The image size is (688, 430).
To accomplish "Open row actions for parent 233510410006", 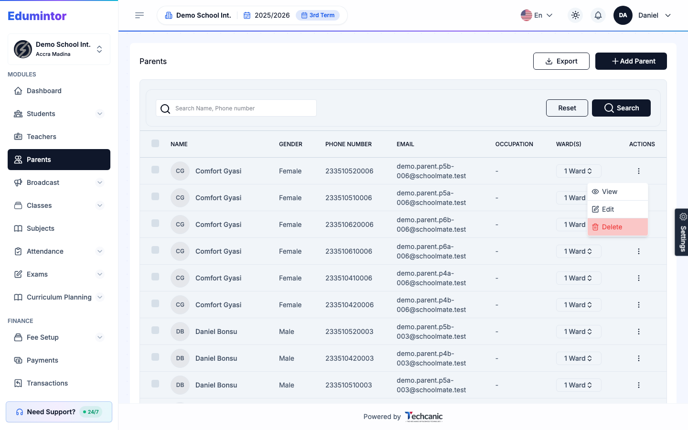I will [x=639, y=278].
